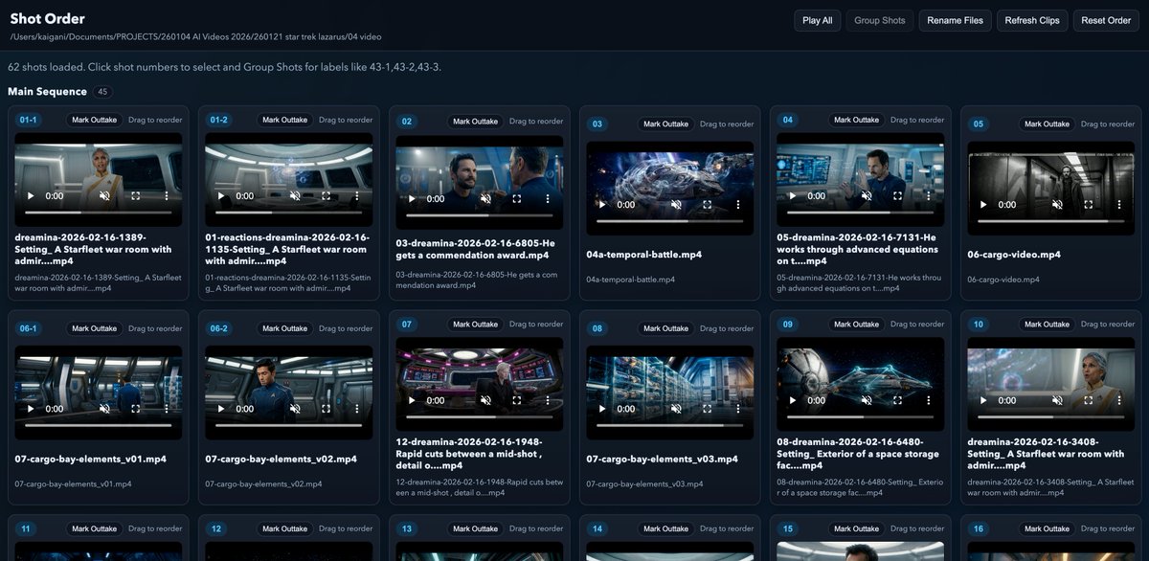Select shot number 09 badge
This screenshot has height=561, width=1149.
point(788,325)
